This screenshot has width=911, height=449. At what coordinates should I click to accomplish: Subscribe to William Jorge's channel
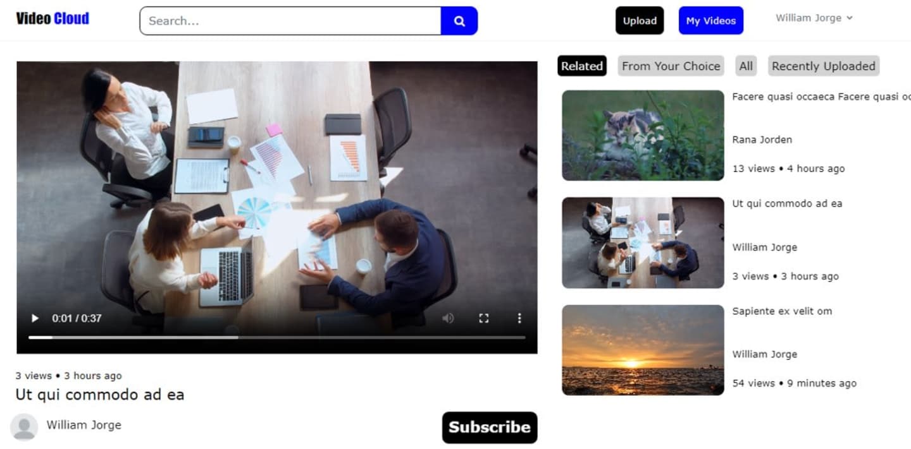click(x=490, y=428)
